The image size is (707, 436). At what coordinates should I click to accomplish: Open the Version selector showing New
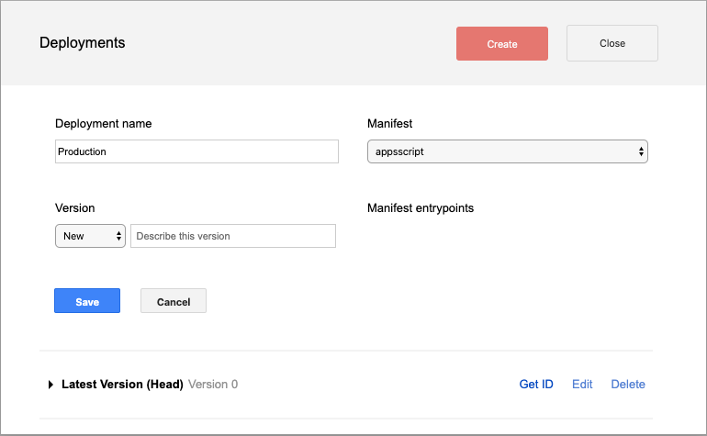(90, 236)
